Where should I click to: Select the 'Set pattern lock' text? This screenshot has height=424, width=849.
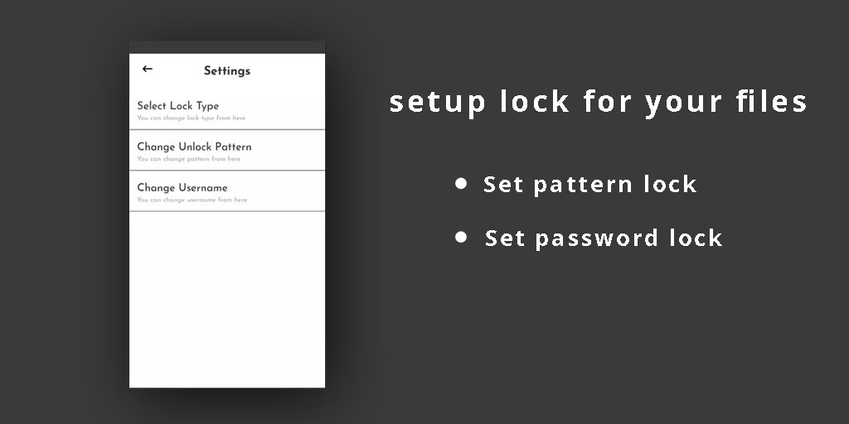pos(589,184)
